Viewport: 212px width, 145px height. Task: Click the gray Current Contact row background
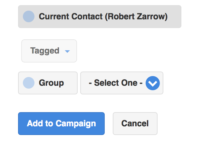(x=100, y=17)
